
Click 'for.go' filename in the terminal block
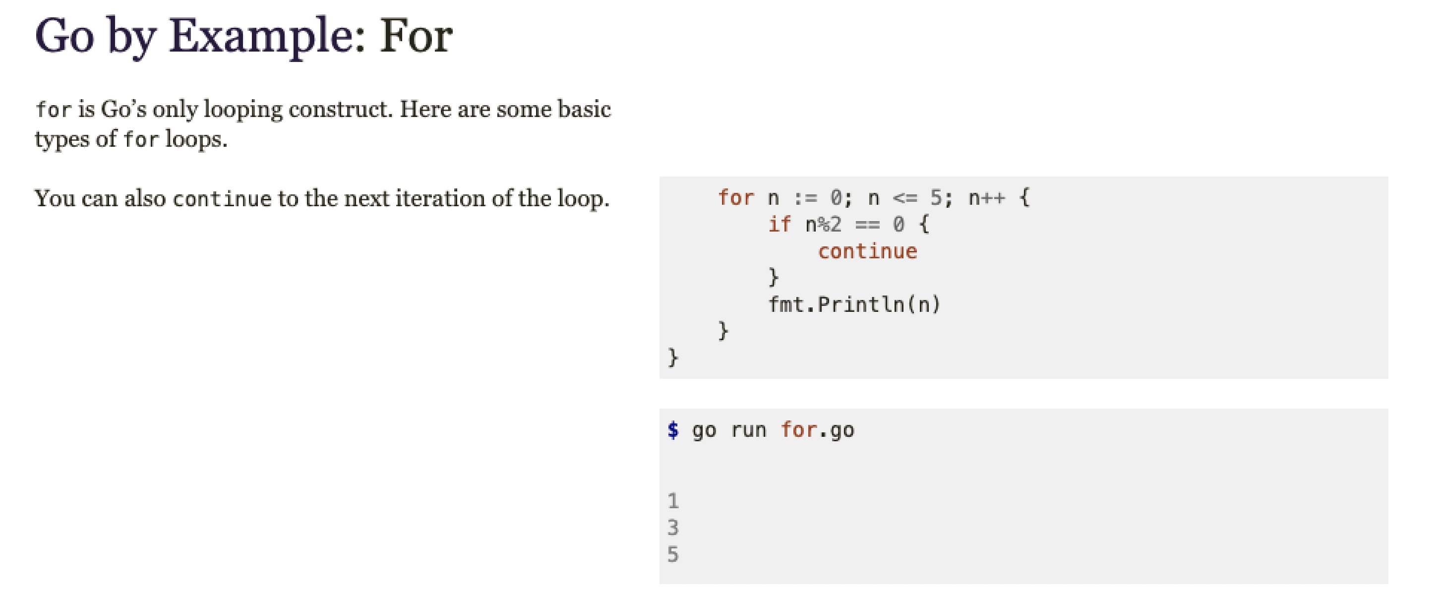(x=817, y=430)
